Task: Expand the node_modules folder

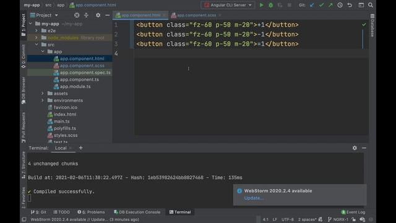Action: (37, 38)
